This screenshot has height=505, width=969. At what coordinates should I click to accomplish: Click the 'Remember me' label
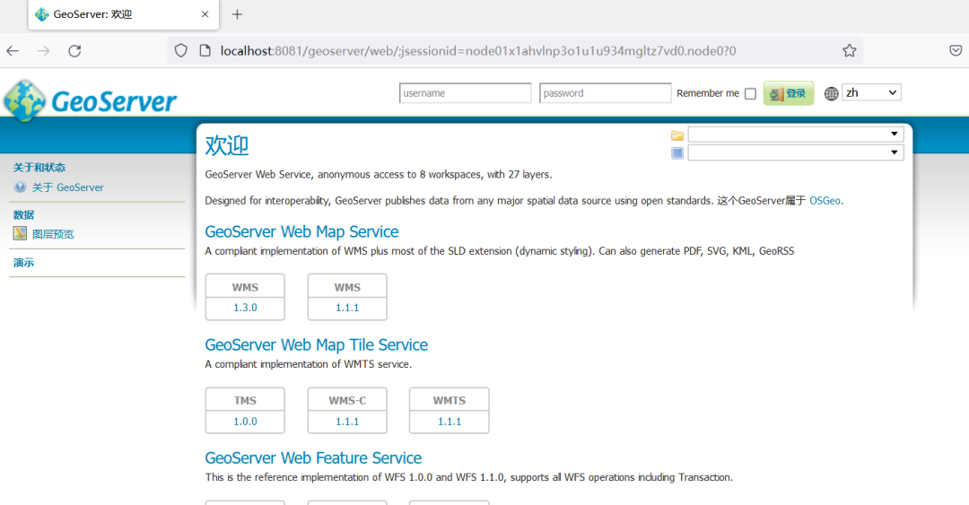[x=708, y=93]
